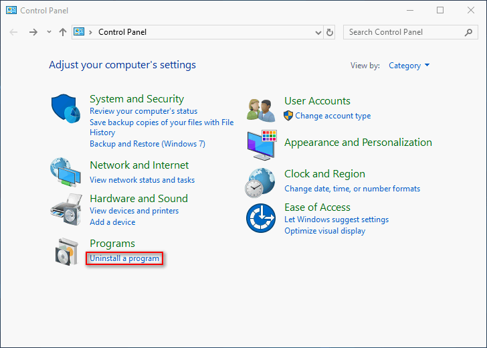Open the Ease of Access icon
This screenshot has height=348, width=487.
[x=261, y=218]
